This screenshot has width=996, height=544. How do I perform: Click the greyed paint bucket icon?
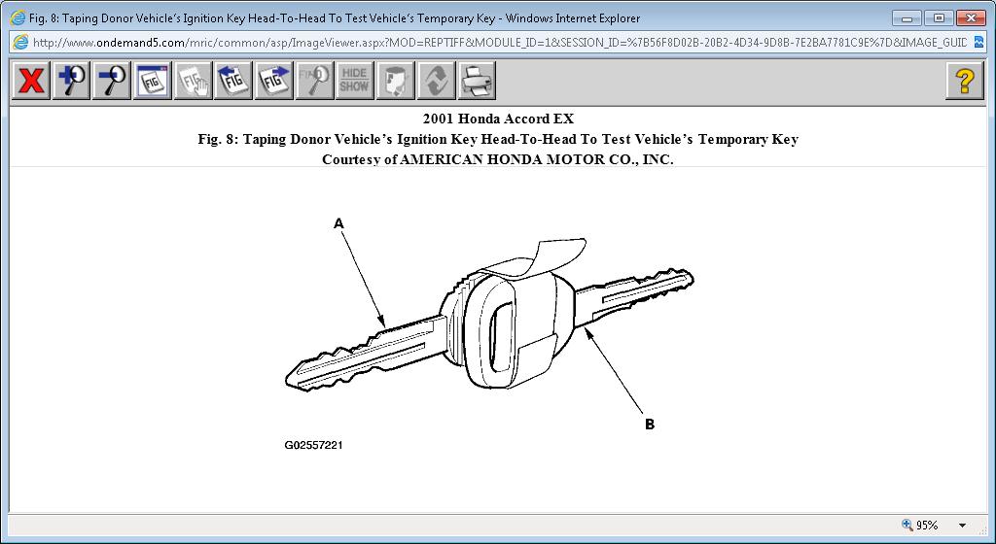click(x=395, y=81)
